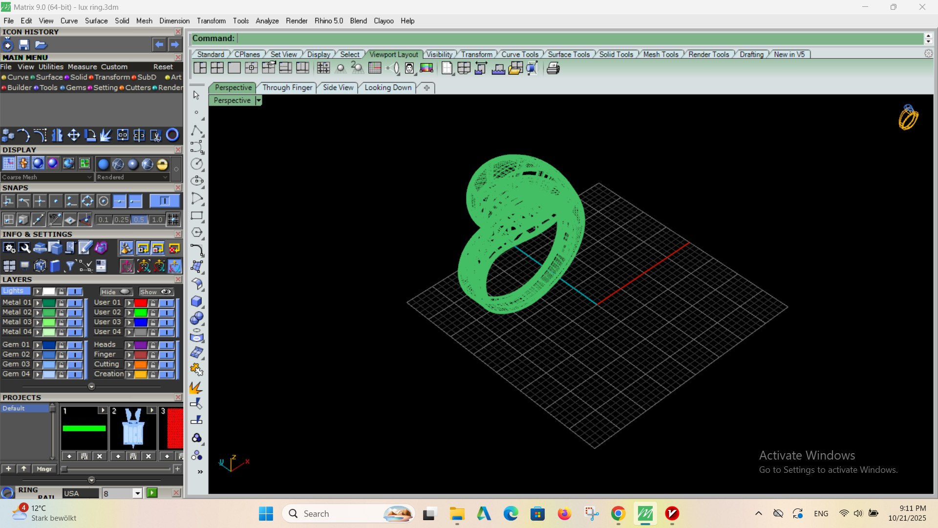Click the Ring Rail builder icon
The image size is (938, 528).
[x=8, y=493]
